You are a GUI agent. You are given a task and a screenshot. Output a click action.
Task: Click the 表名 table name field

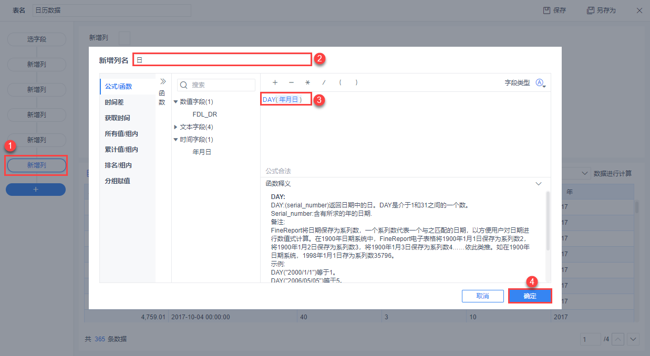click(111, 11)
